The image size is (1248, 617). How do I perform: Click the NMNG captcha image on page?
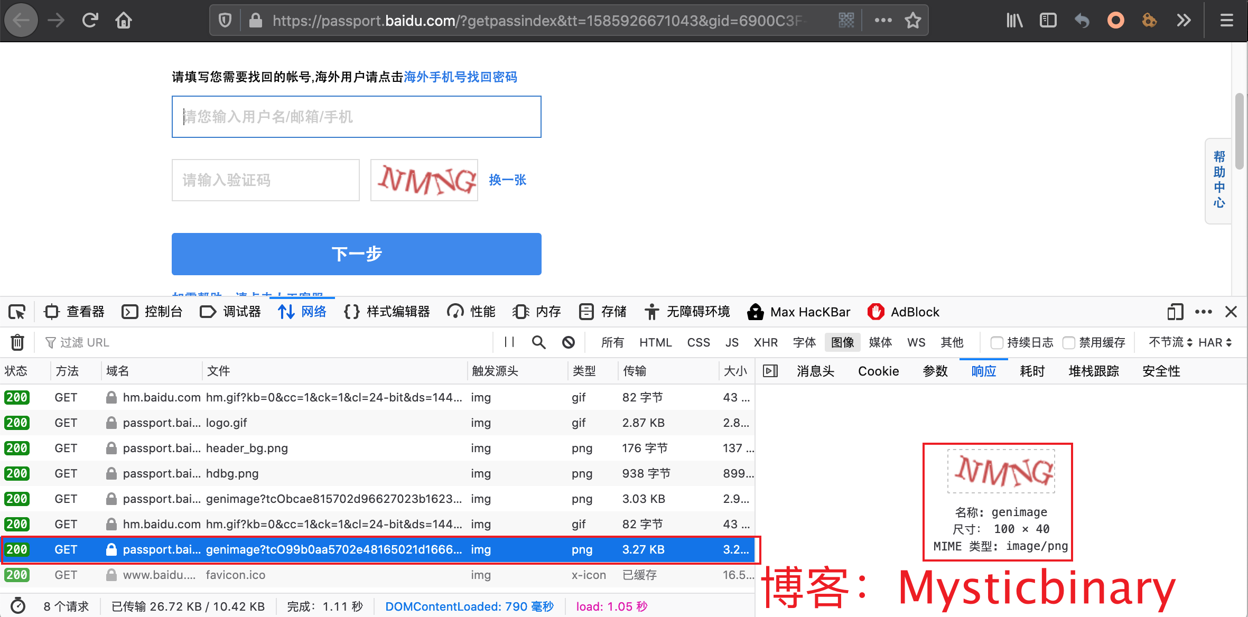(x=424, y=180)
